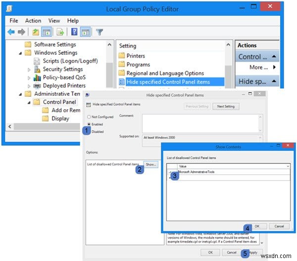Click Apply in the policy setting dialog
The image size is (297, 261).
pos(253,253)
